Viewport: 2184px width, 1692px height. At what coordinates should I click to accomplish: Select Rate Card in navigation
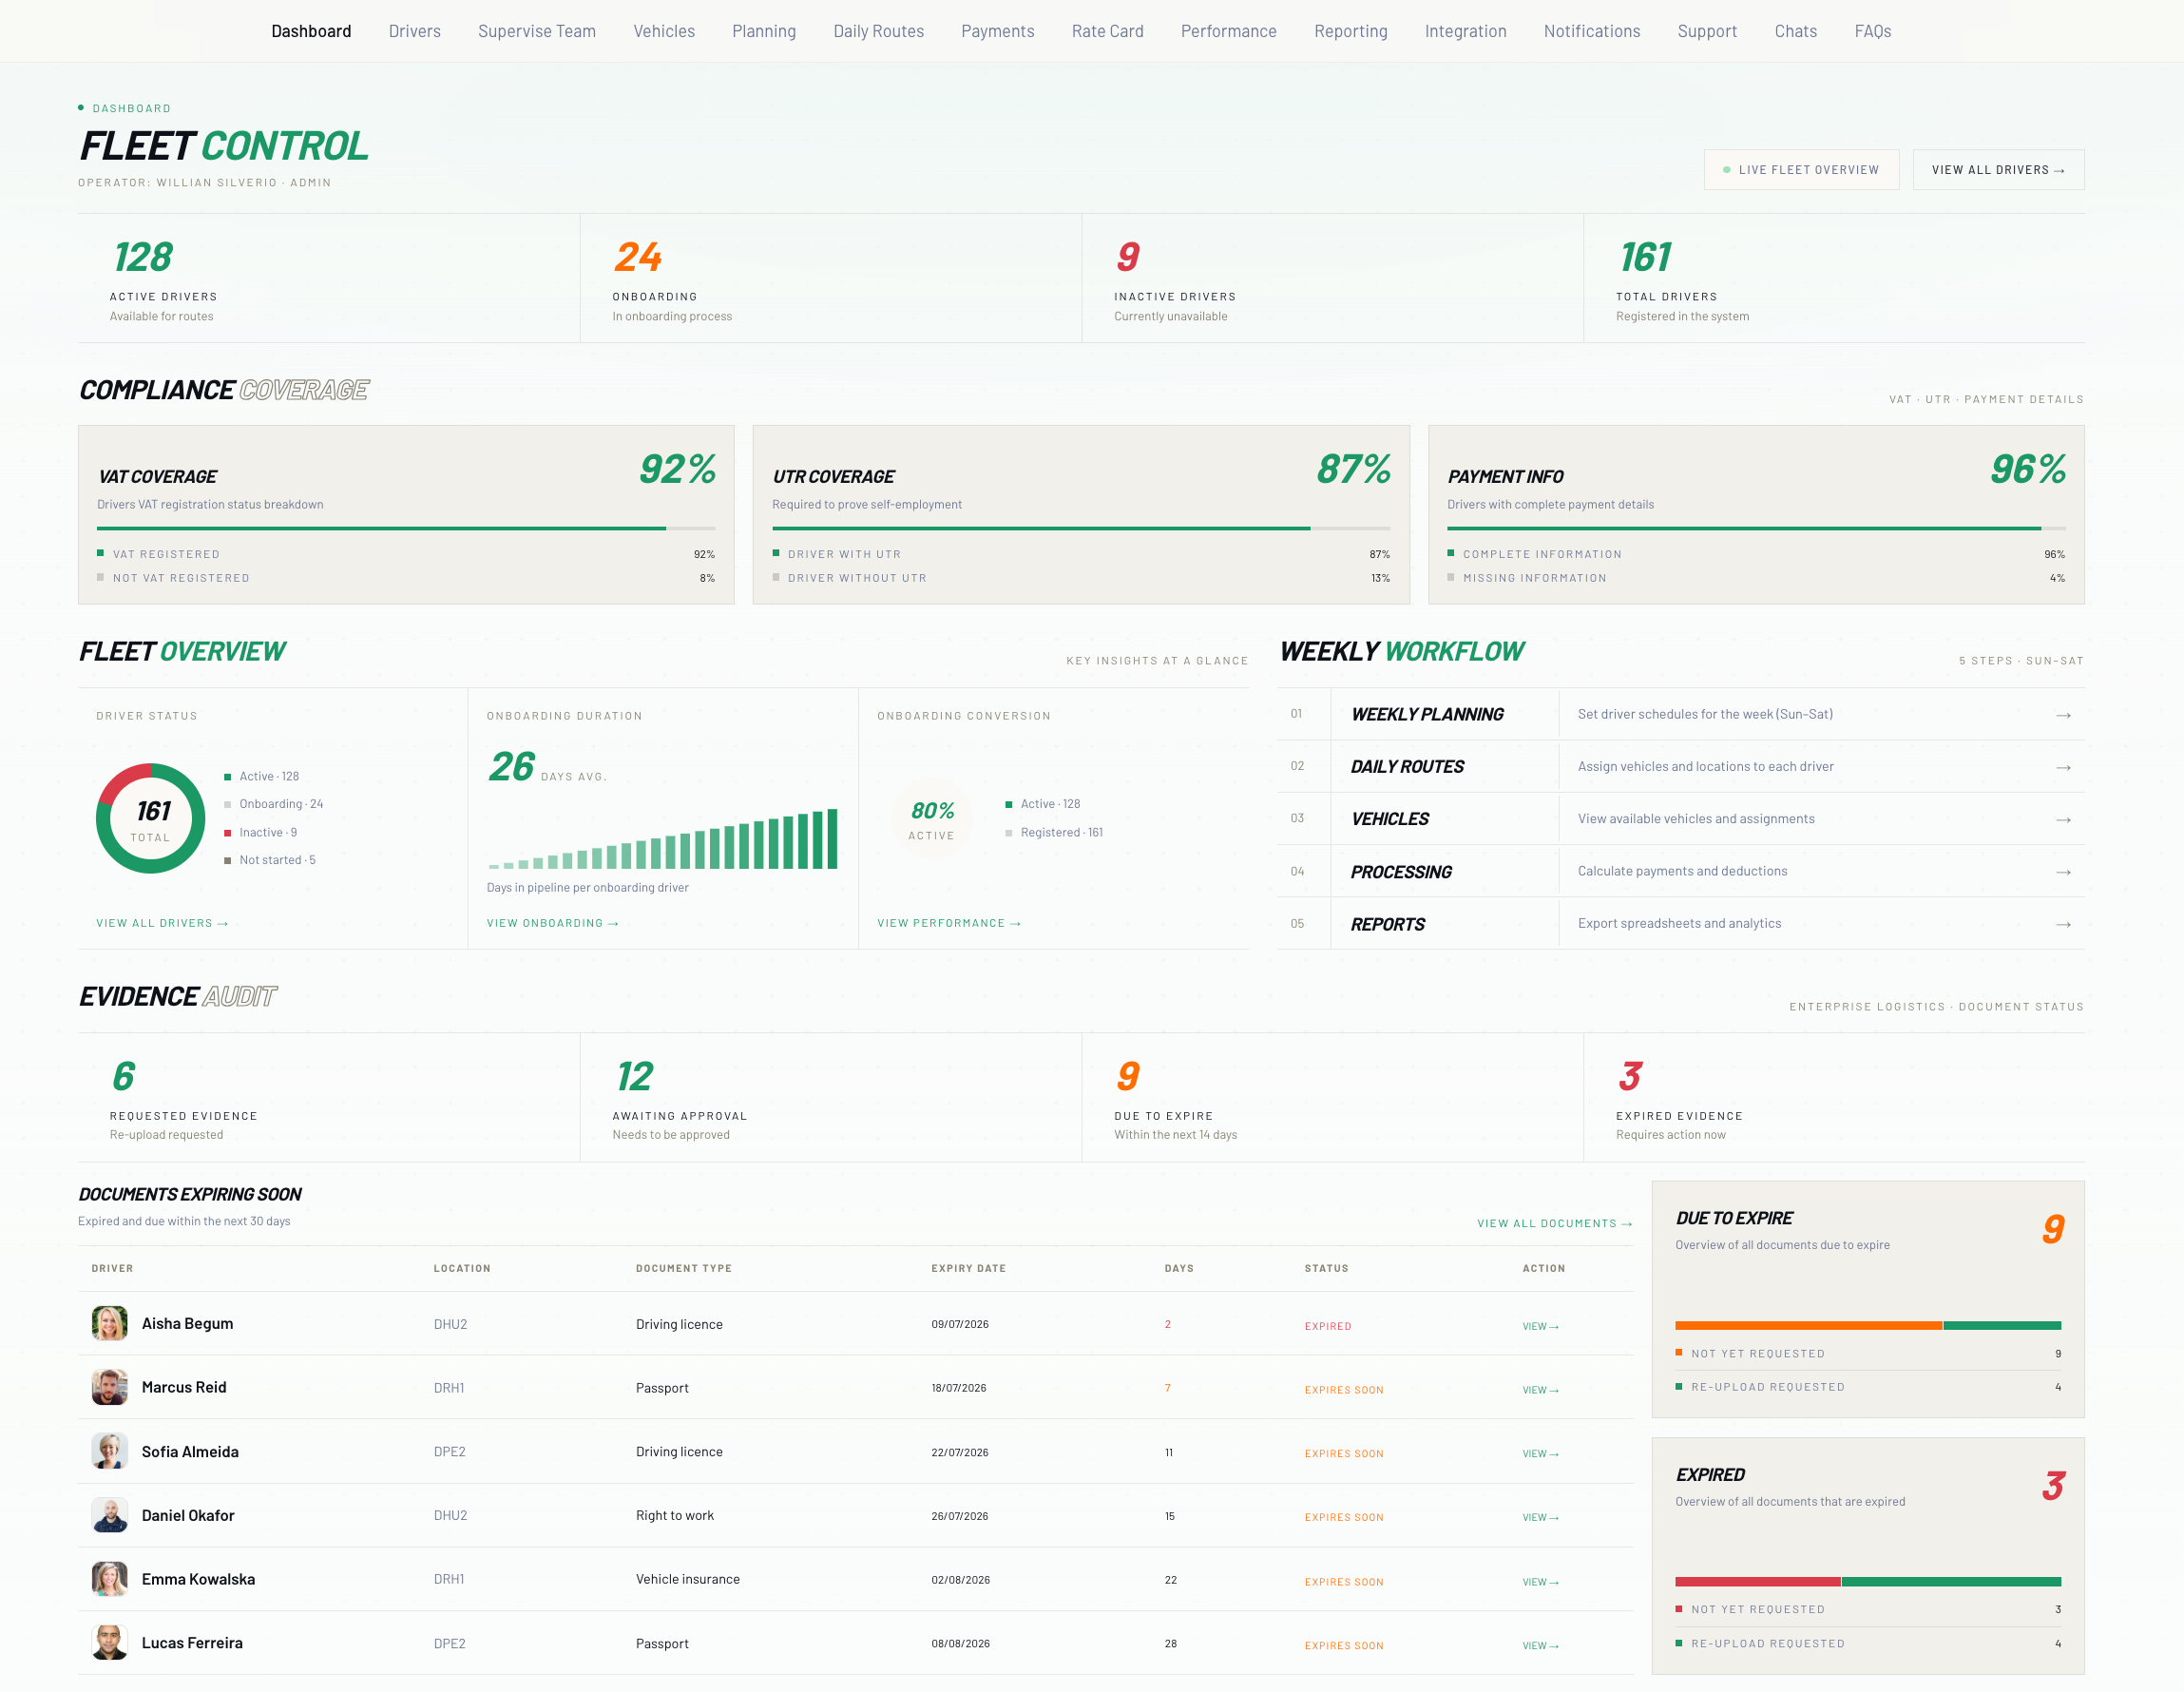(1107, 31)
